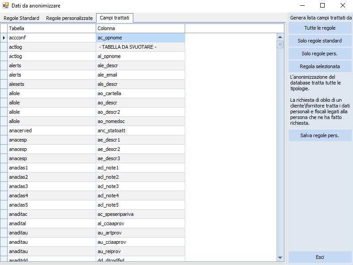
Task: Click the app icon in title bar
Action: click(x=6, y=6)
